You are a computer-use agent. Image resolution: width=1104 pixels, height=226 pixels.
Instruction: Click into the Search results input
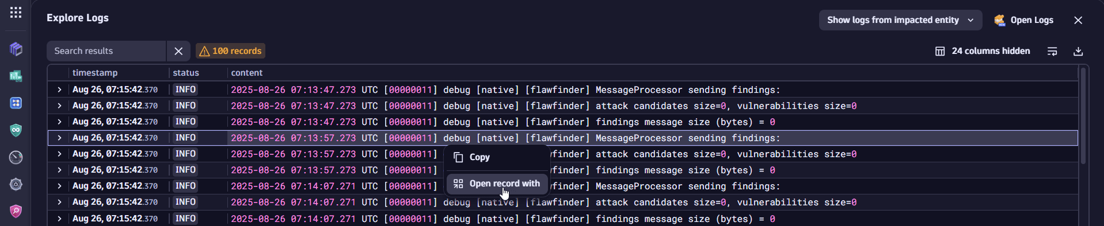[106, 51]
